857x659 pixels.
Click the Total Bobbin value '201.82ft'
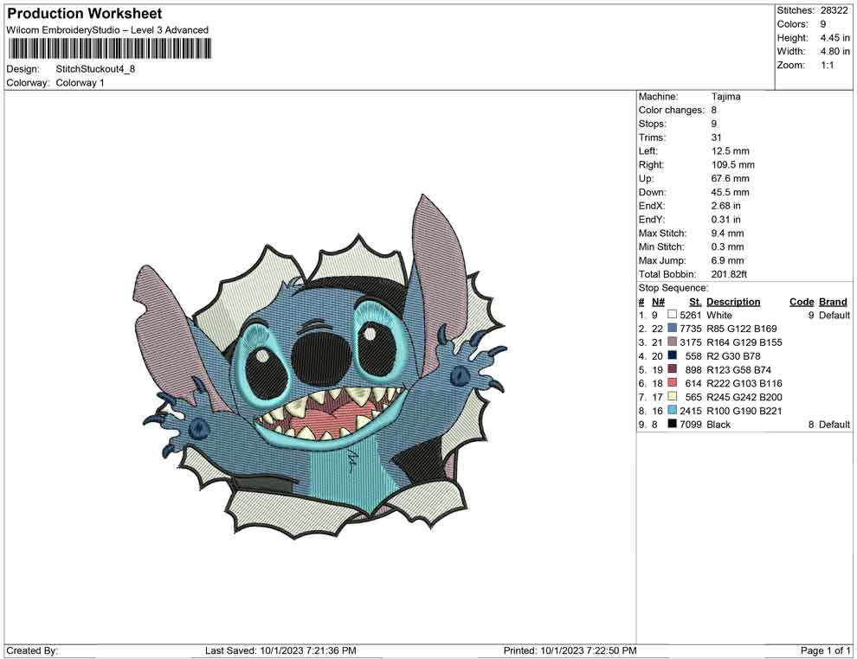(x=729, y=274)
